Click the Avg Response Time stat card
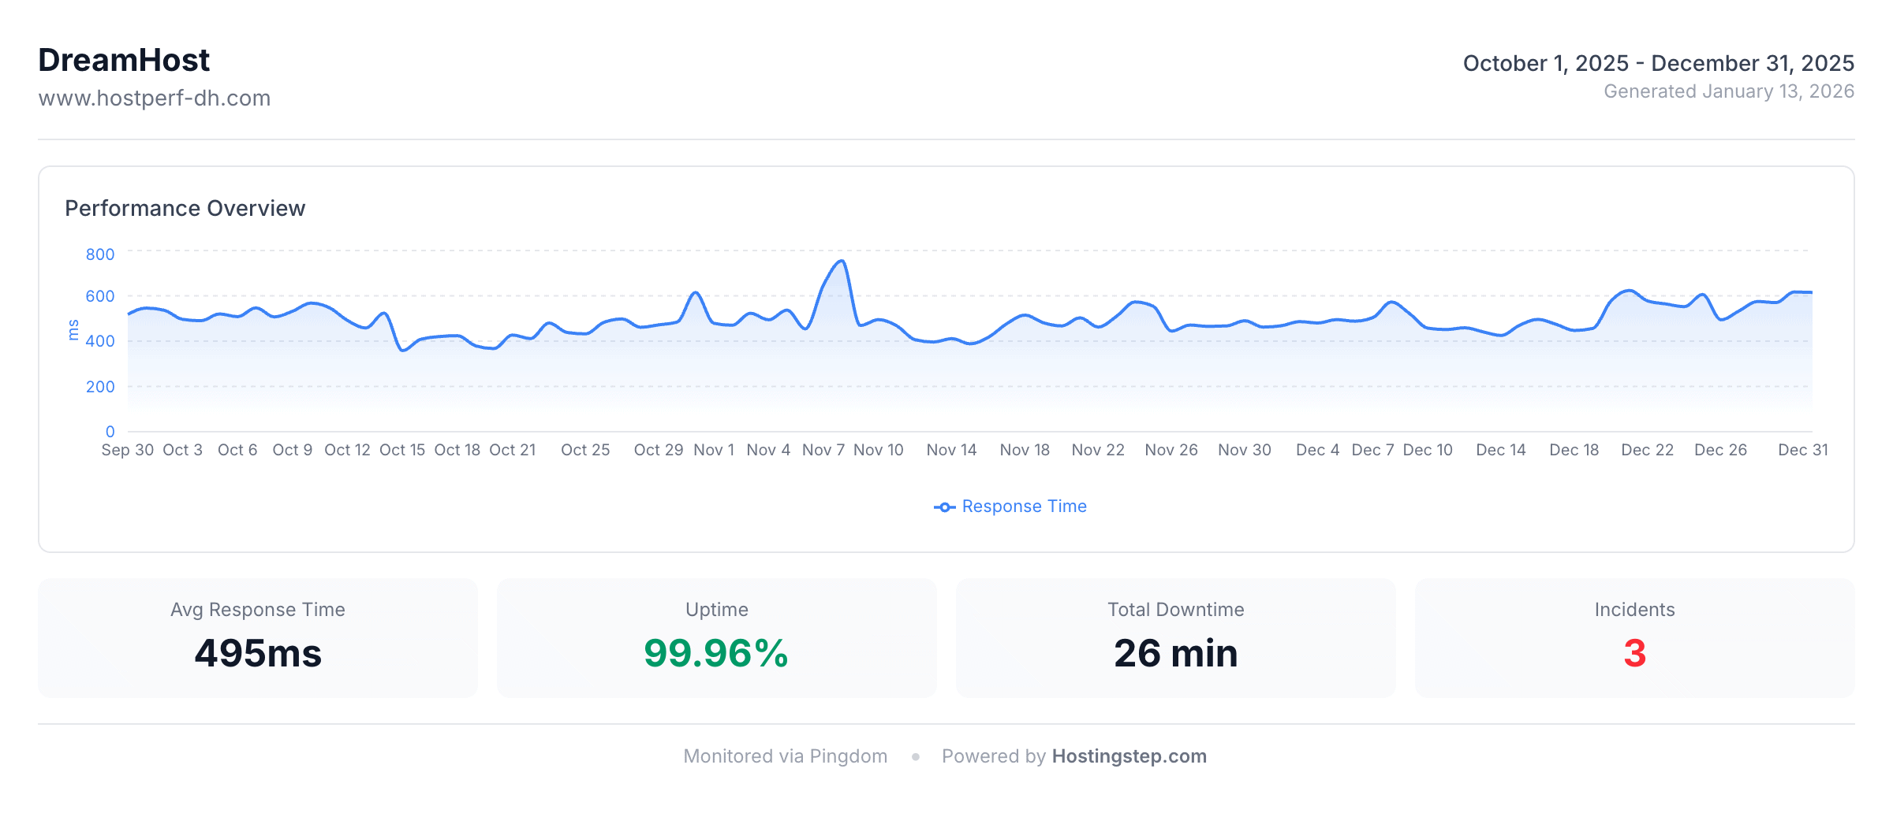Image resolution: width=1893 pixels, height=813 pixels. pos(257,637)
